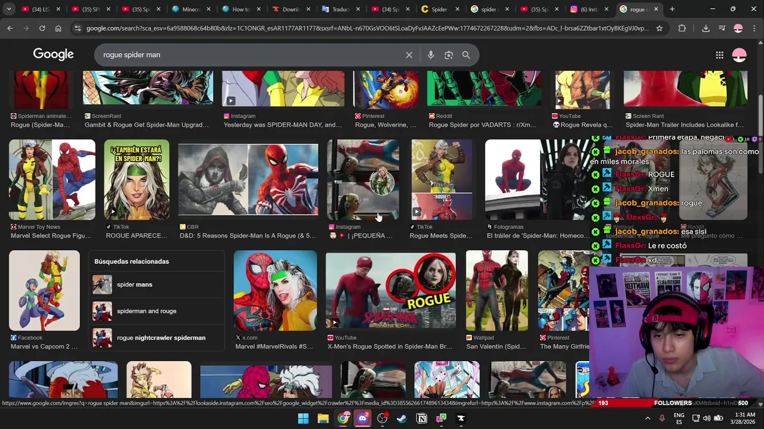Open the volume control in the system tray
This screenshot has height=429, width=764.
706,418
